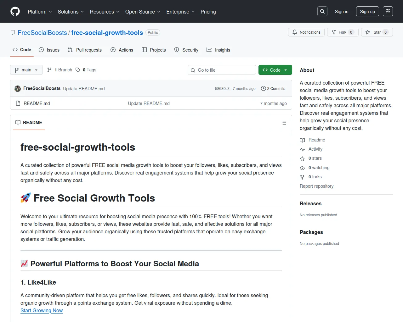The width and height of the screenshot is (403, 322).
Task: Click the Sign up button
Action: click(367, 12)
